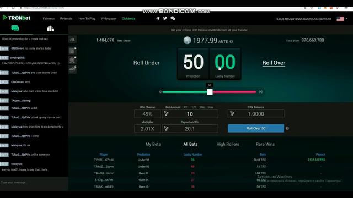This screenshot has width=353, height=198.
Task: Open the Referrals page
Action: tap(66, 19)
